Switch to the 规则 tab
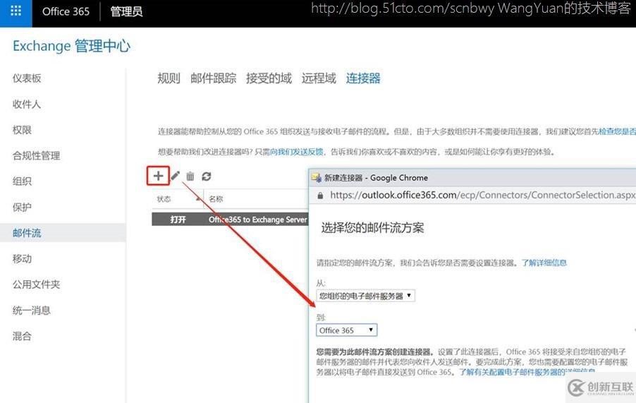Image resolution: width=636 pixels, height=403 pixels. pyautogui.click(x=169, y=78)
